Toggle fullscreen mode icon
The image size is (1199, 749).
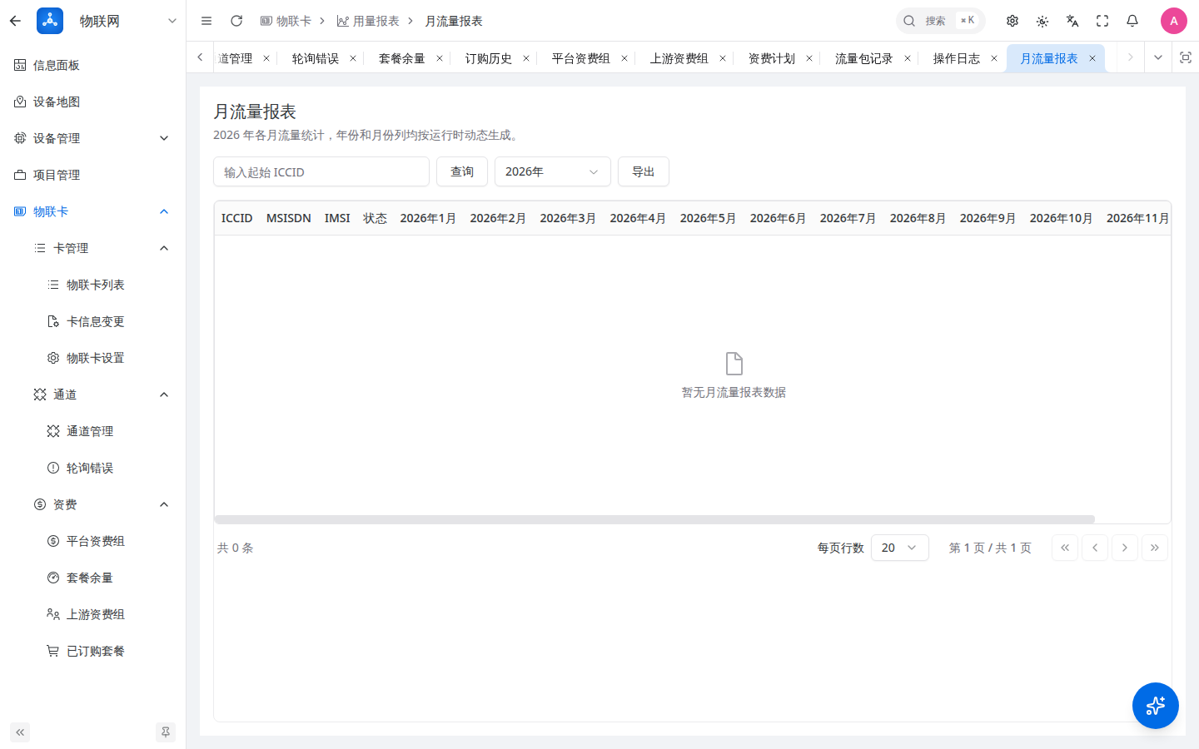1102,21
